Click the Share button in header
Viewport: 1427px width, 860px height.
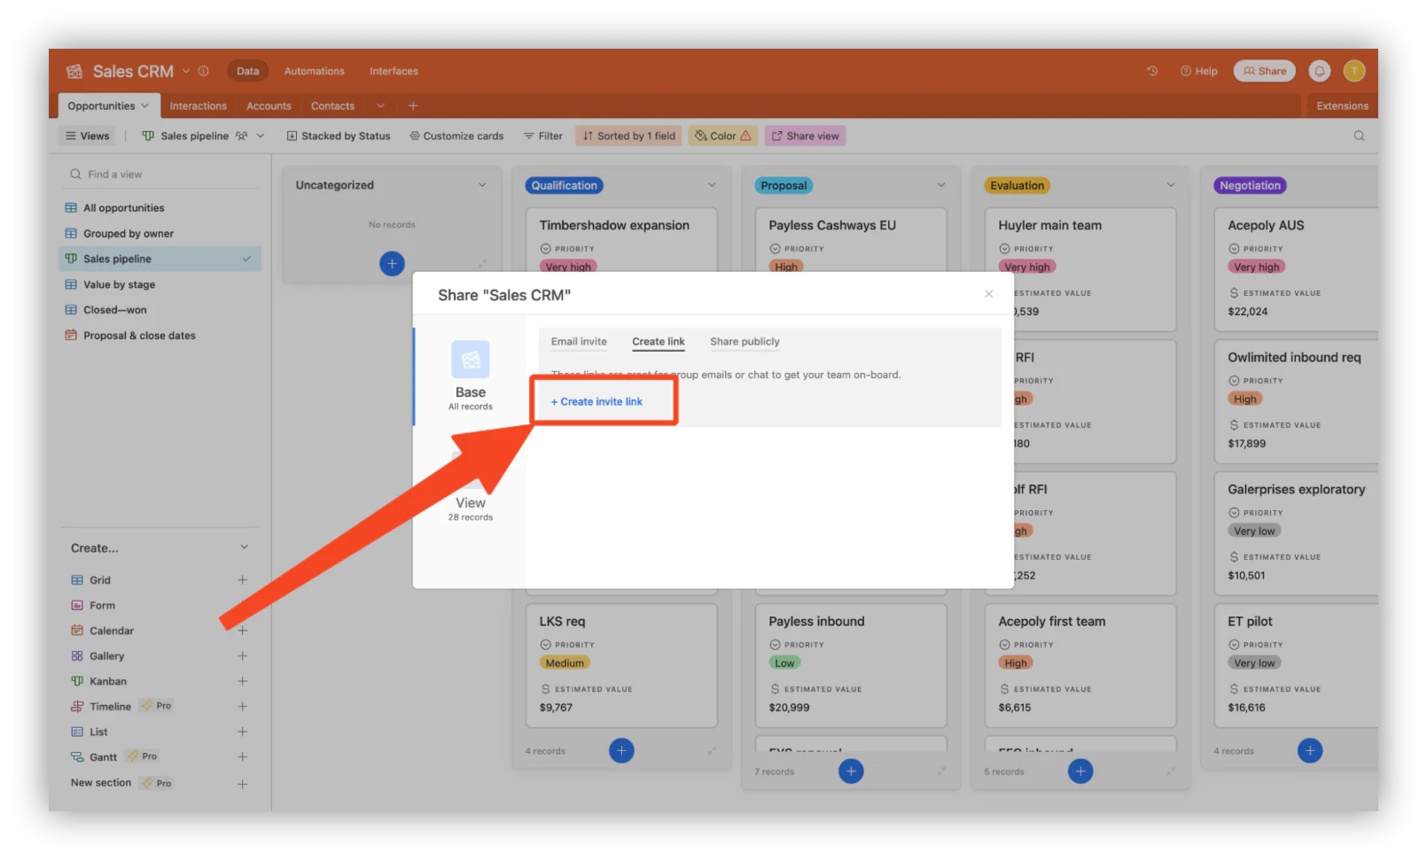click(1264, 71)
